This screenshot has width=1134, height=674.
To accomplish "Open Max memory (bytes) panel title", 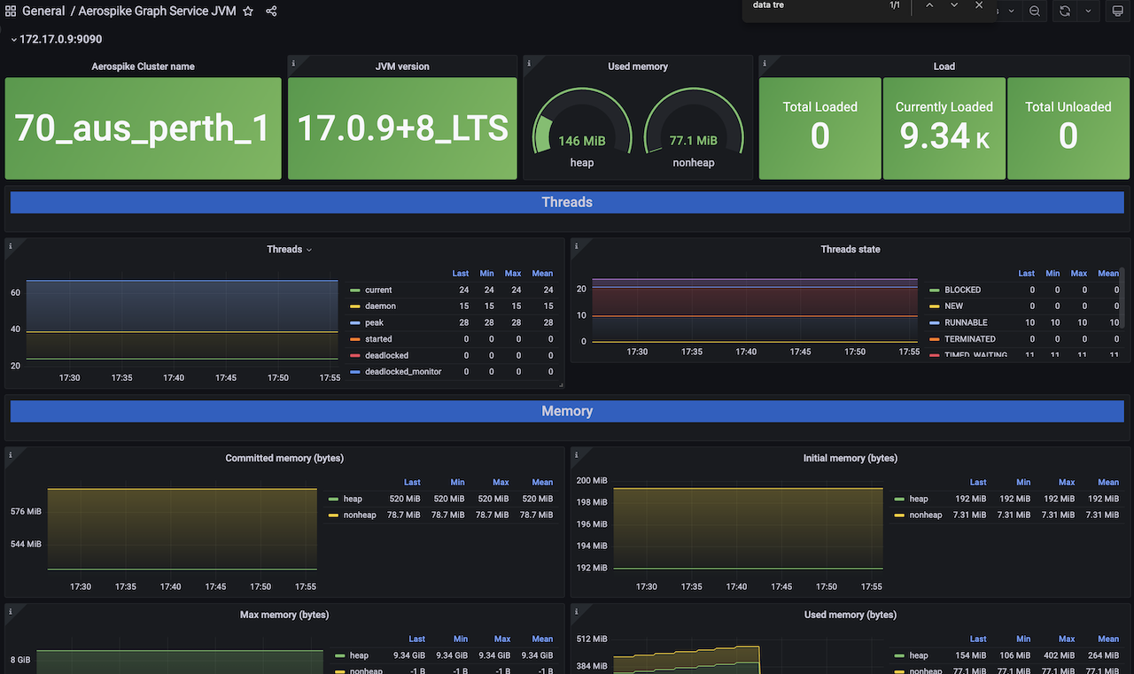I will click(x=284, y=616).
